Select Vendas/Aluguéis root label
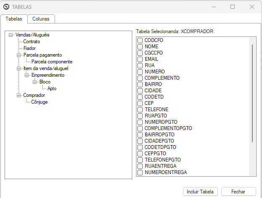Screen dimensions: 262x198 pos(32,35)
